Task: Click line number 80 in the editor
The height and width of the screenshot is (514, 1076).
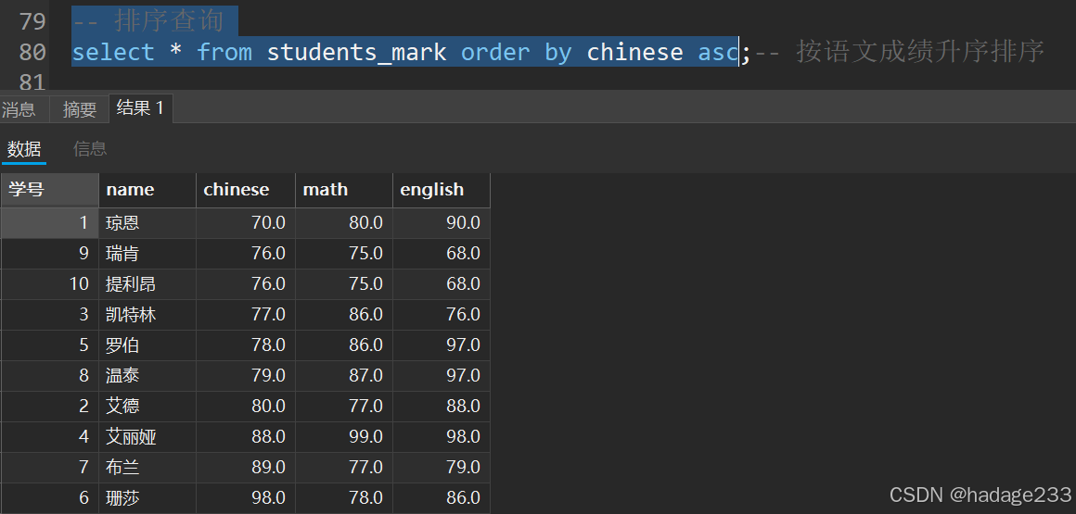Action: tap(32, 52)
